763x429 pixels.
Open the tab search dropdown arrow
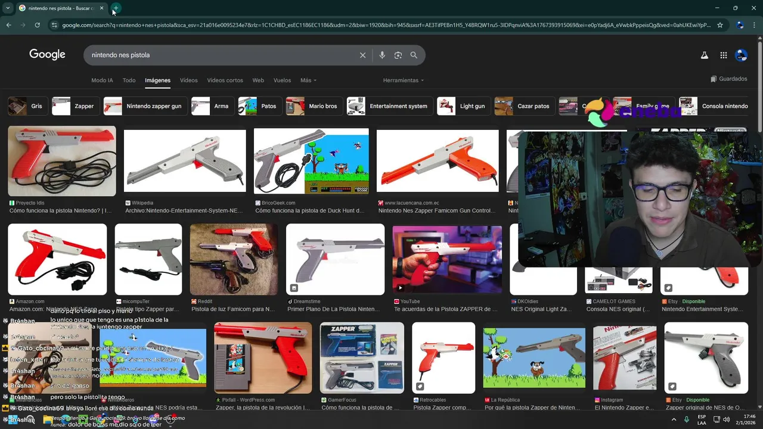8,8
